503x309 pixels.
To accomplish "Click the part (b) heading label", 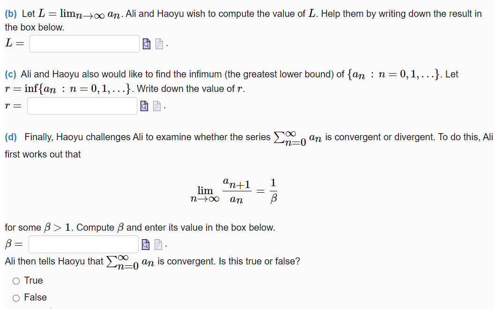I will pos(10,14).
